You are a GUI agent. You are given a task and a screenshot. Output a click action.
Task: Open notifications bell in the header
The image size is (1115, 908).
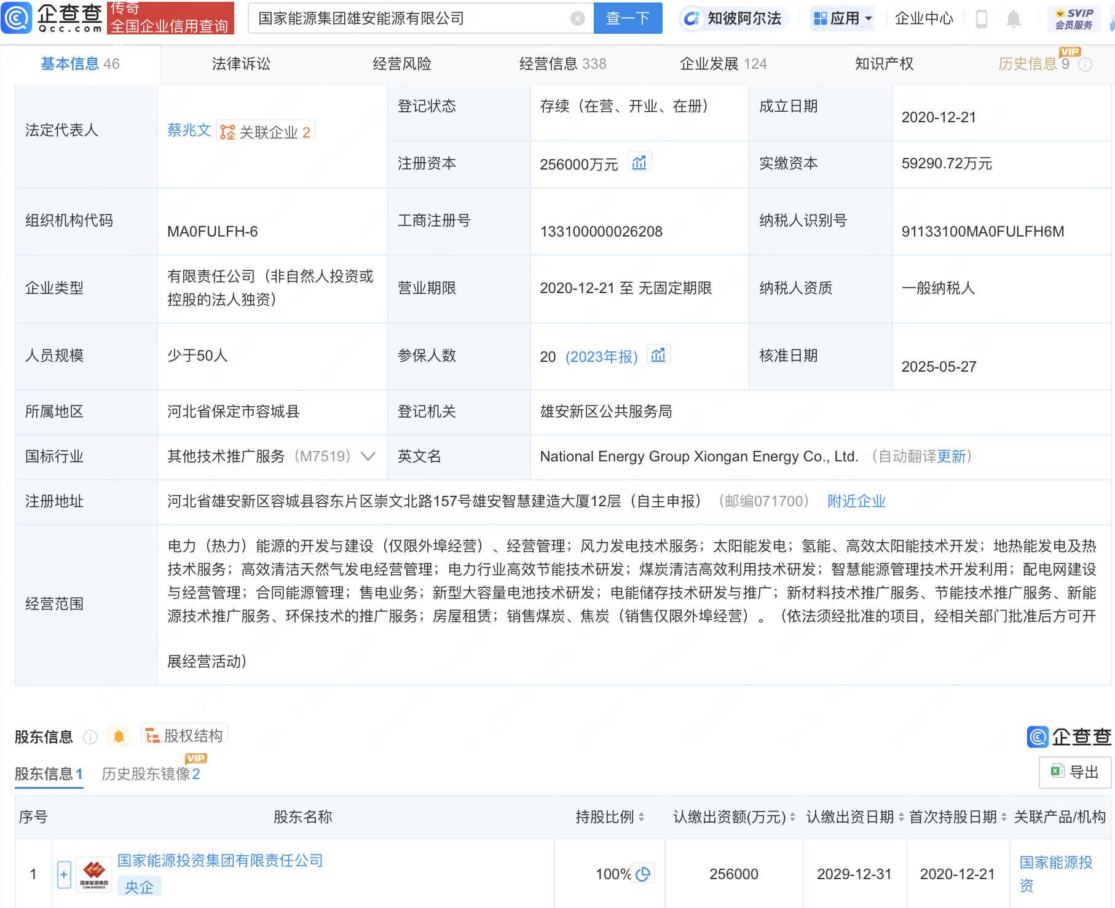1014,19
